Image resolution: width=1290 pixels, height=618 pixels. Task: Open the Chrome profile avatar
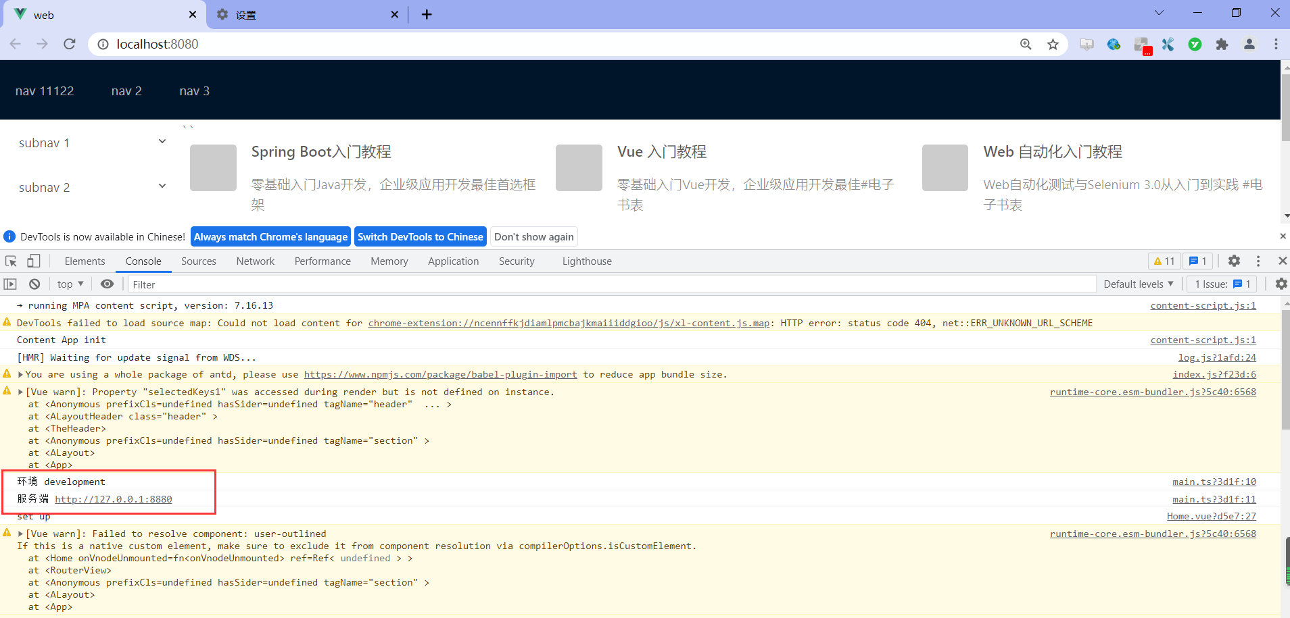[x=1249, y=44]
